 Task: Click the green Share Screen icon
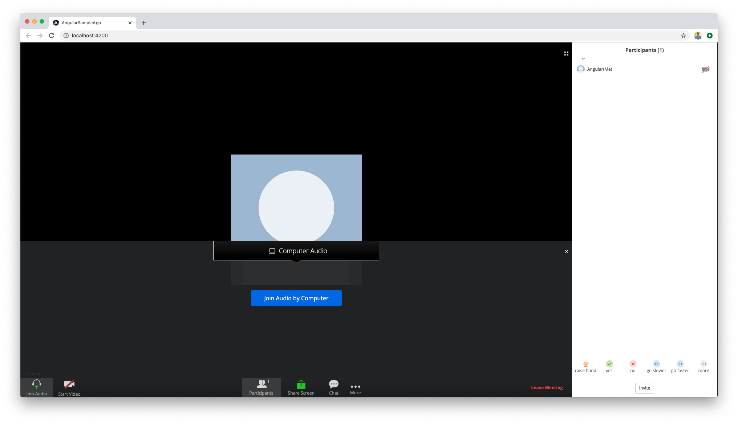click(301, 384)
